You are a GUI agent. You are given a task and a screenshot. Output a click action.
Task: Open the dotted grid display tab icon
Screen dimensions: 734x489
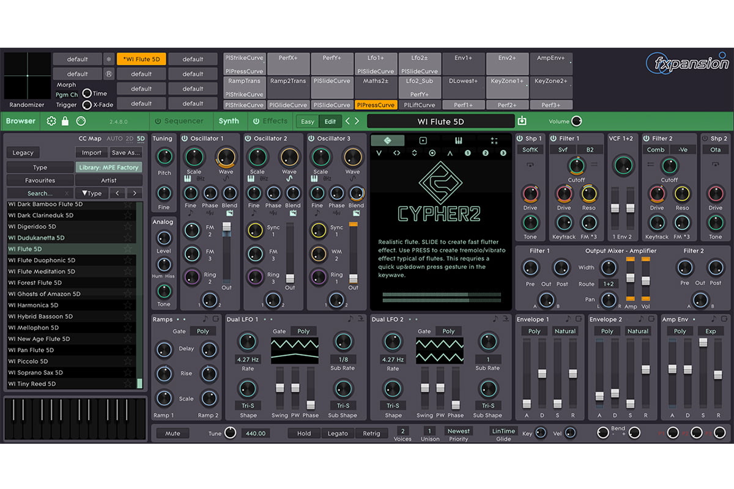(494, 141)
